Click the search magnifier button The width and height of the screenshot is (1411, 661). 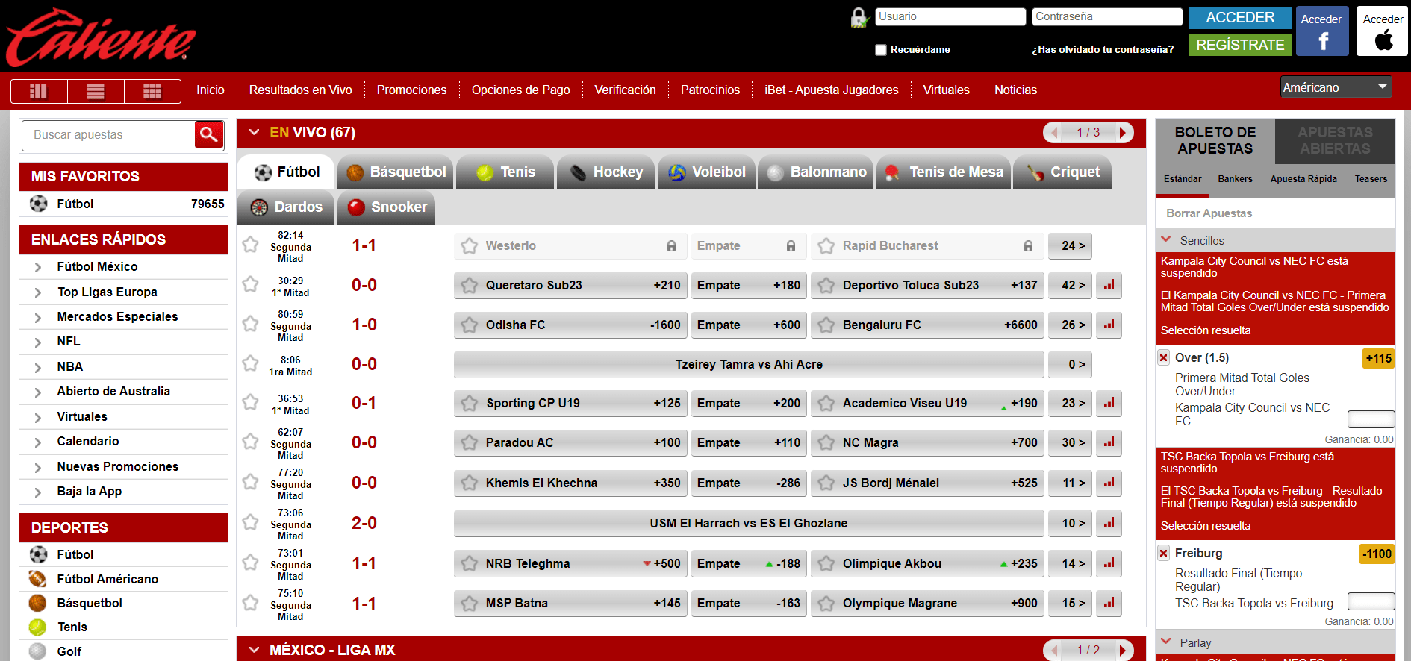[209, 134]
